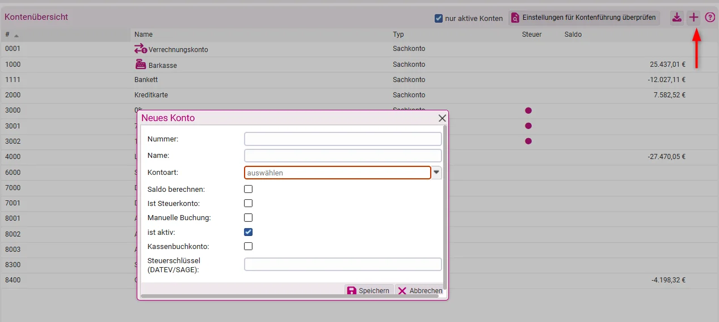Click the Verrechnungskonto transfer arrows icon
719x322 pixels.
(x=140, y=49)
